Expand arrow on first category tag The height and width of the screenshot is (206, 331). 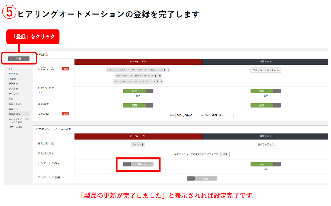pos(165,70)
